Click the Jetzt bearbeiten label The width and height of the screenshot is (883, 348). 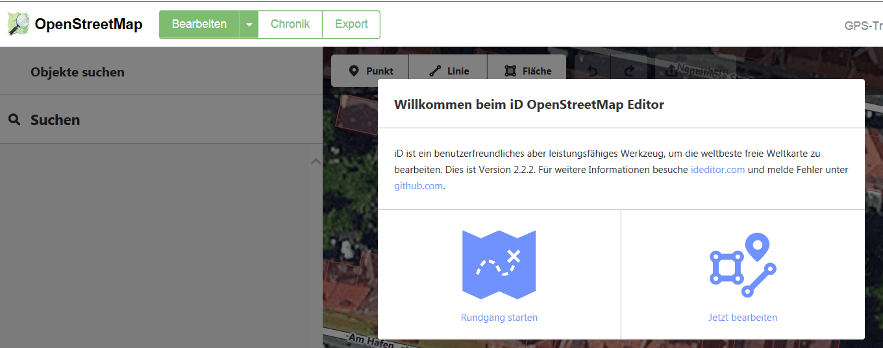[x=743, y=318]
